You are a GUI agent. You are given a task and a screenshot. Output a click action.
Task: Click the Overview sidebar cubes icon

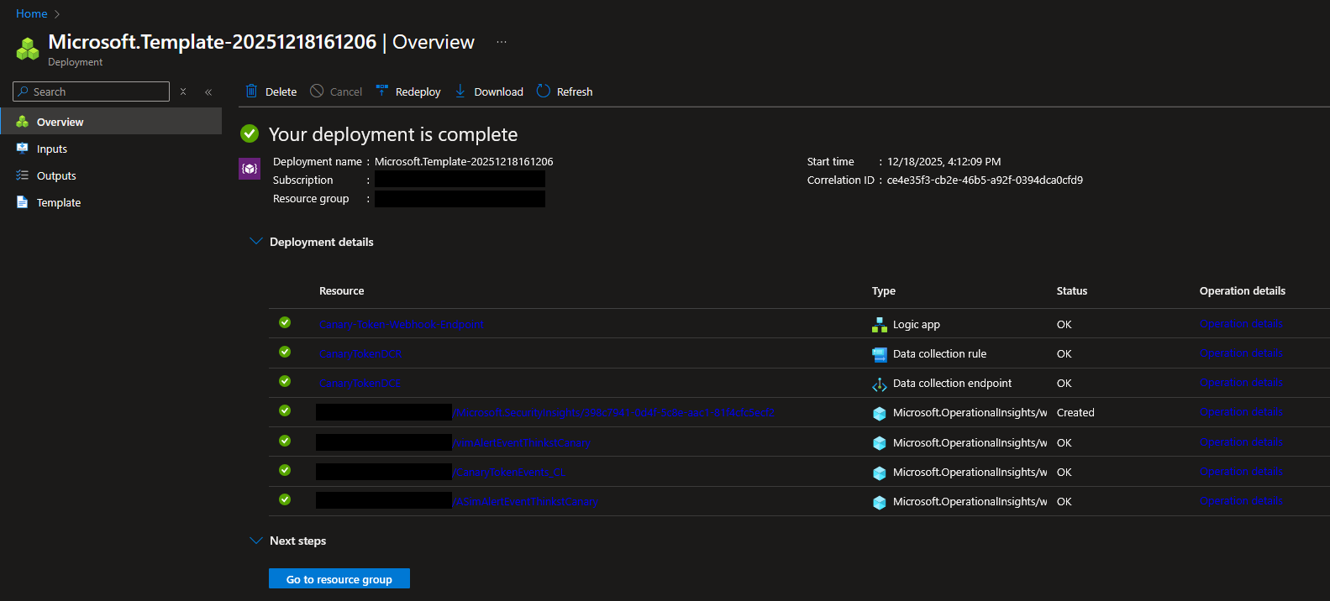pyautogui.click(x=23, y=122)
